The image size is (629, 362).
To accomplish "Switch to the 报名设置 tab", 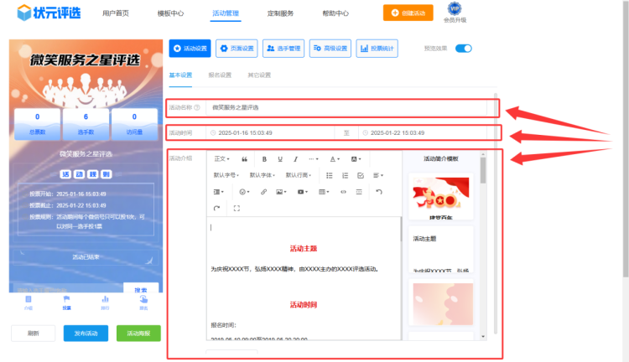I will 220,75.
